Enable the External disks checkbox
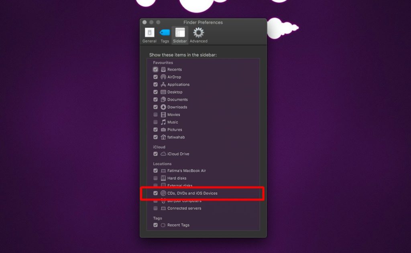The image size is (411, 253). point(156,185)
